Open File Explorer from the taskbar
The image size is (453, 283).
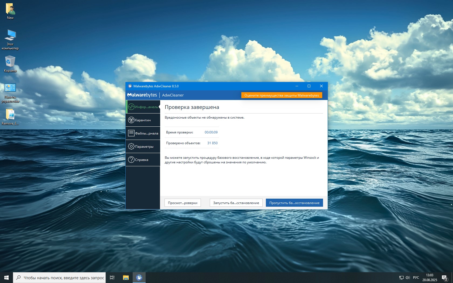(126, 278)
